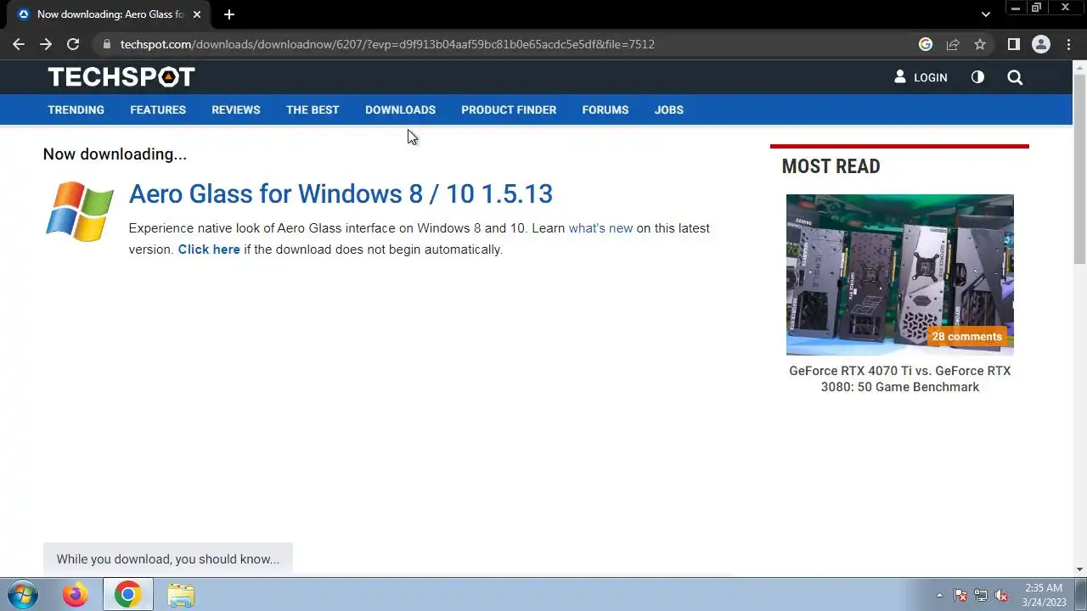The image size is (1087, 611).
Task: Open the TRENDING menu item
Action: (76, 109)
